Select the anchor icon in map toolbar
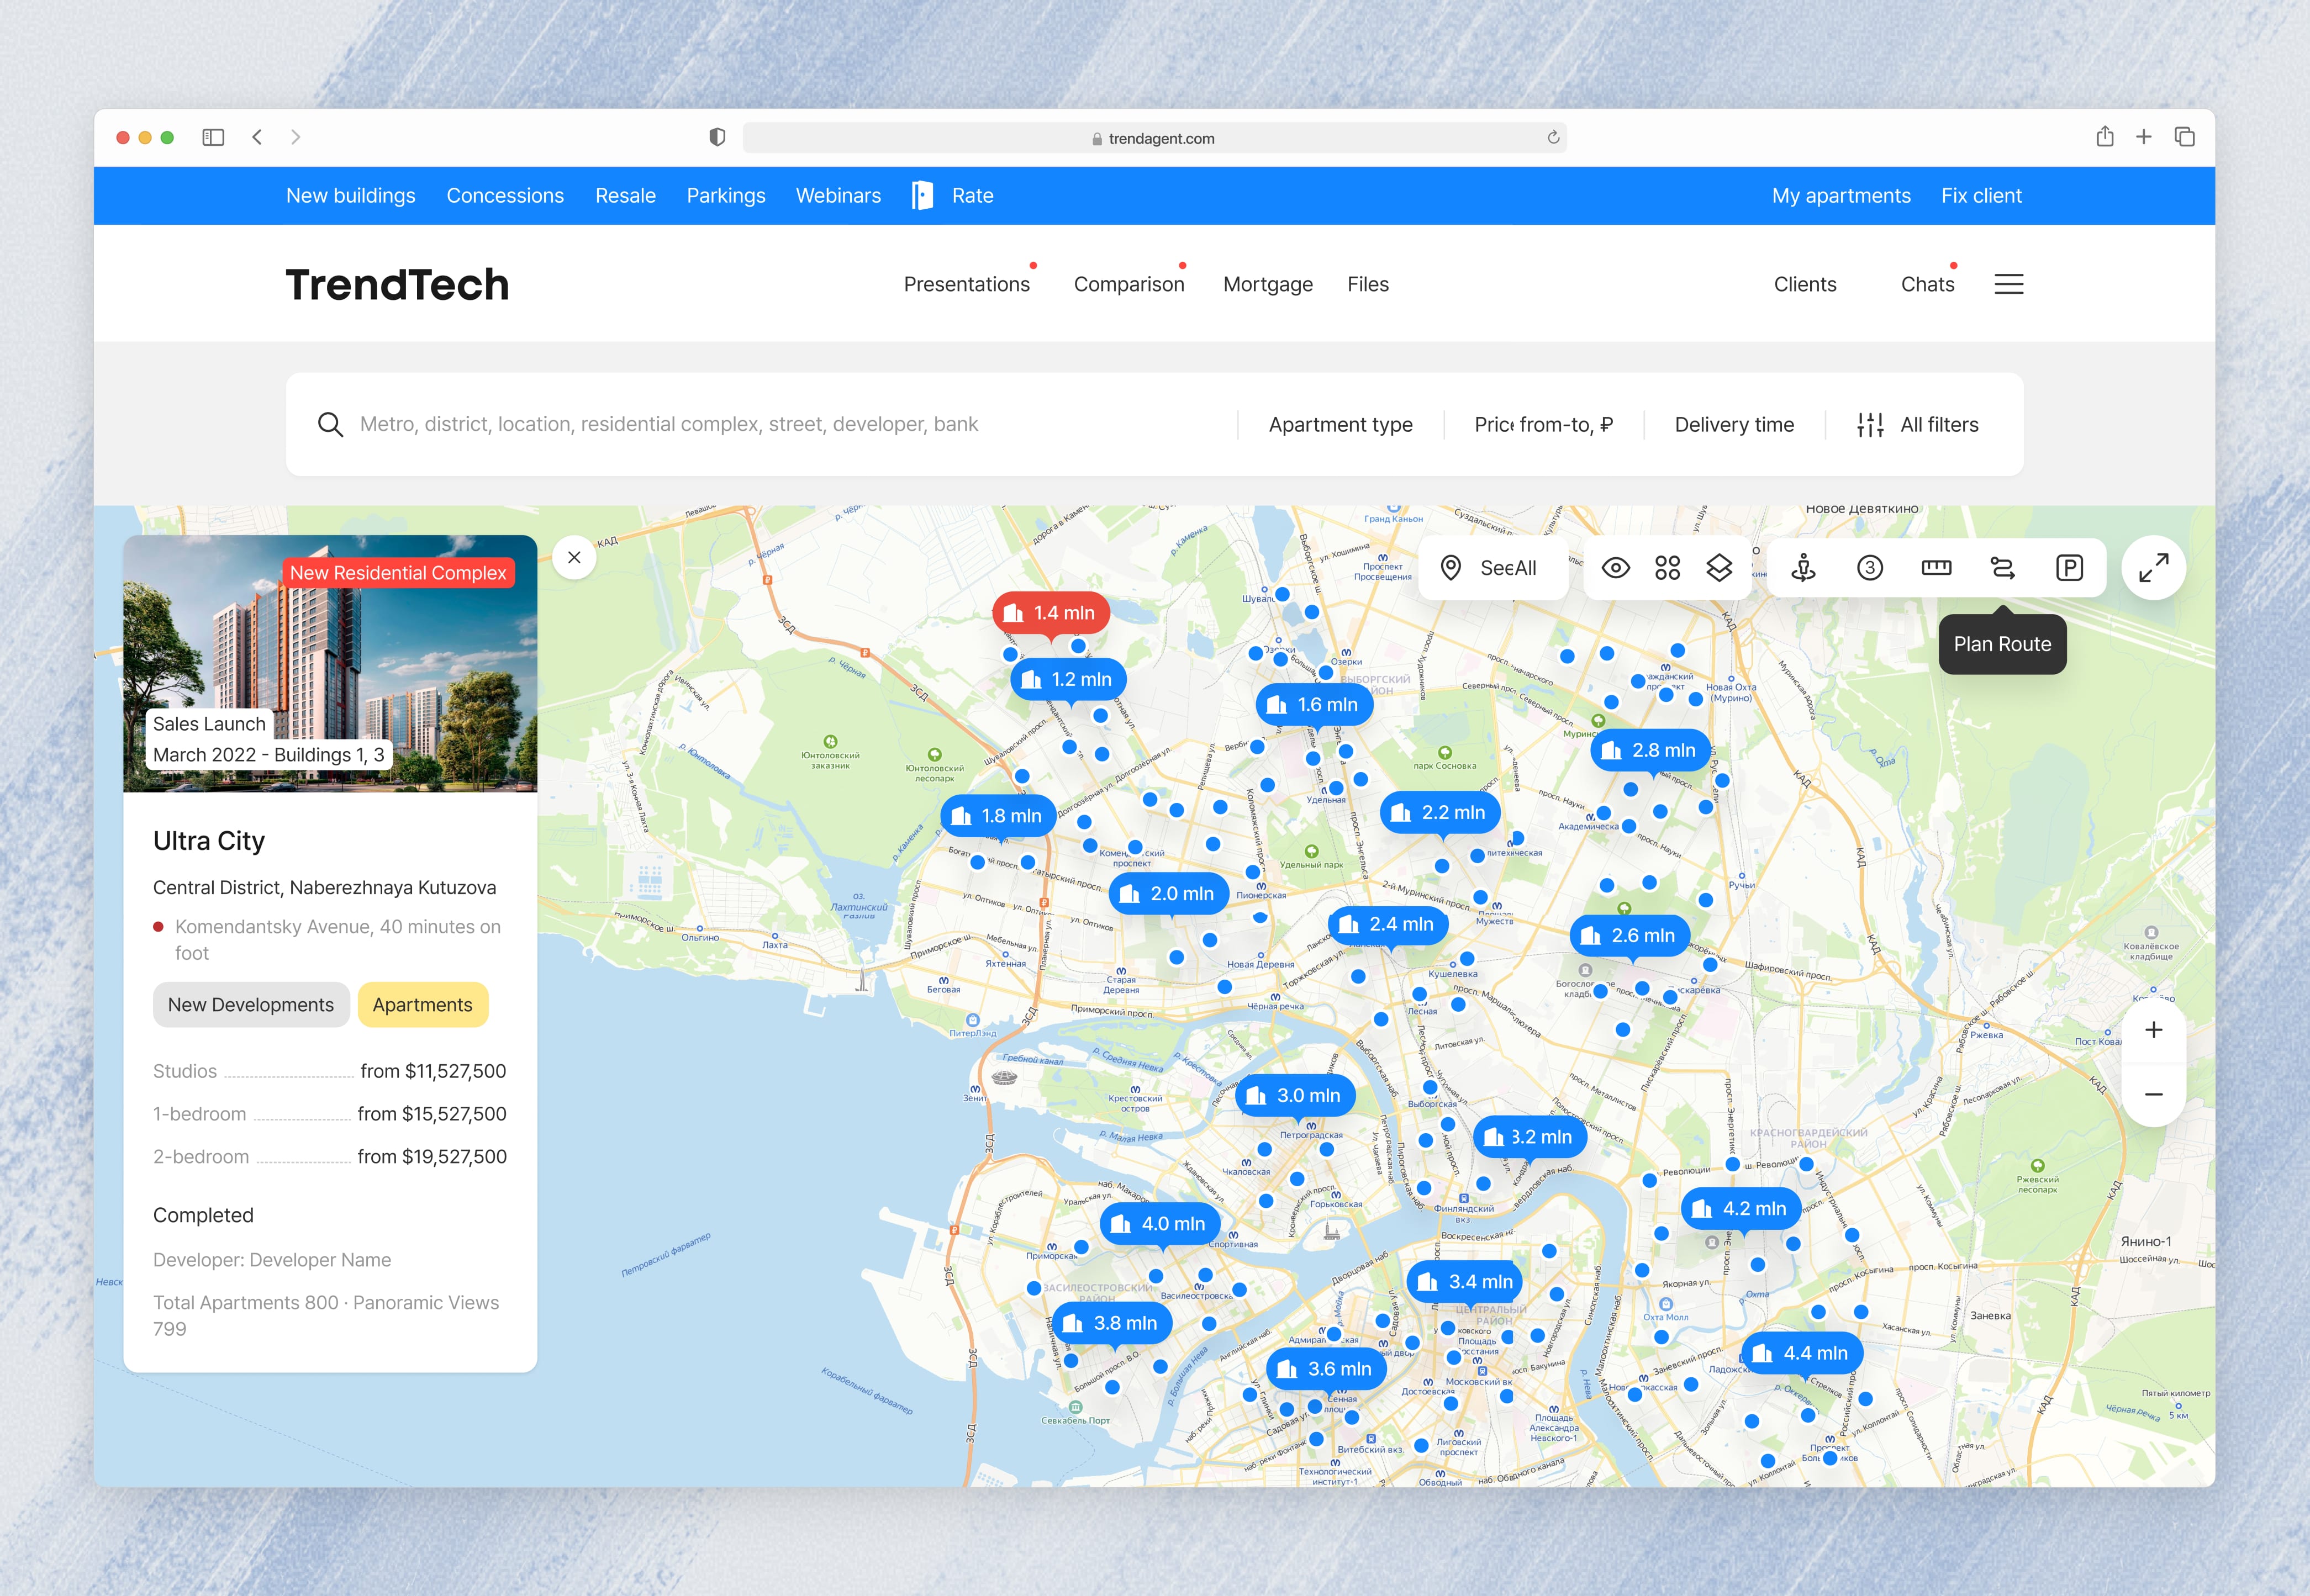This screenshot has width=2310, height=1596. (1803, 568)
